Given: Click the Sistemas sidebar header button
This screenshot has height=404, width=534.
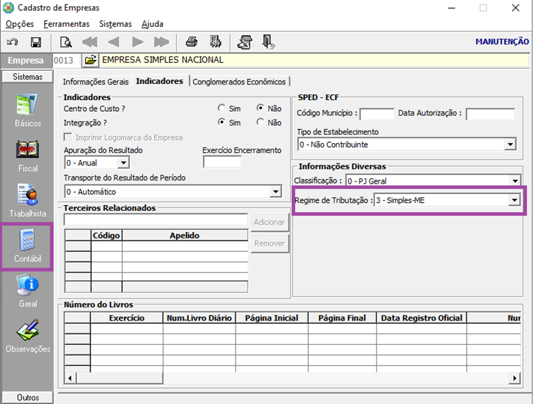Looking at the screenshot, I should [27, 77].
